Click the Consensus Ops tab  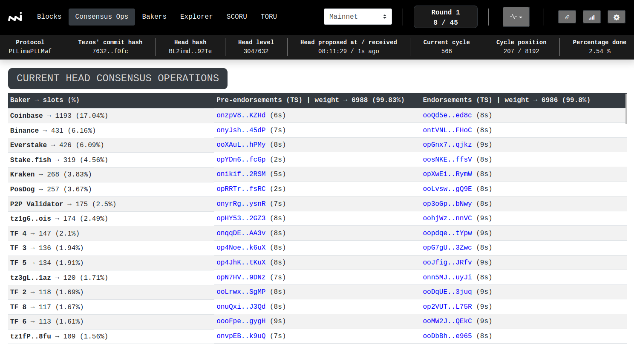(x=102, y=17)
